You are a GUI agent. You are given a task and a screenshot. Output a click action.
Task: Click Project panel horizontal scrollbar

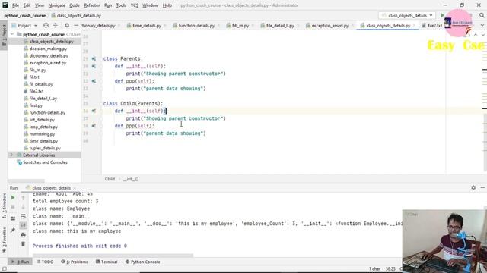tap(26, 180)
